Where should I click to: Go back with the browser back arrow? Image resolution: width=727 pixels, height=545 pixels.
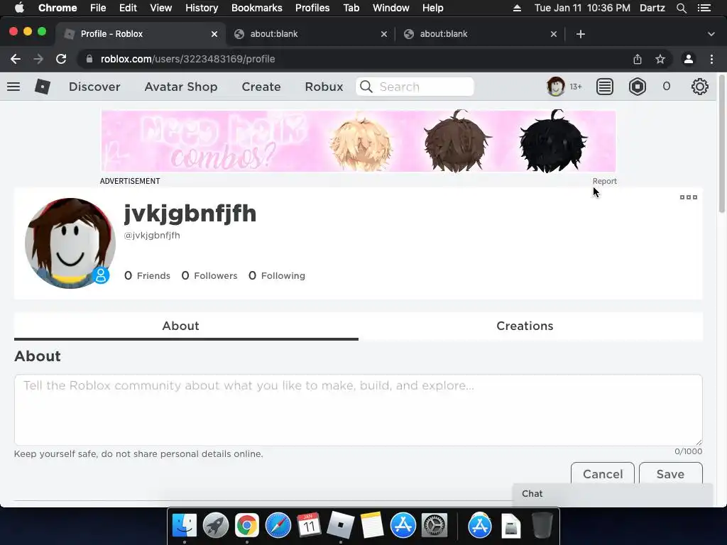coord(16,59)
